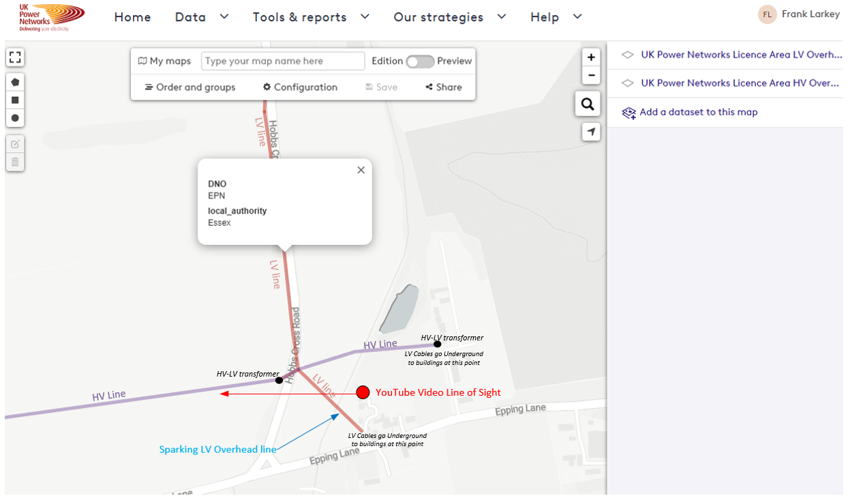Click the UK Power Networks logo
Viewport: 850px width, 498px height.
51,16
